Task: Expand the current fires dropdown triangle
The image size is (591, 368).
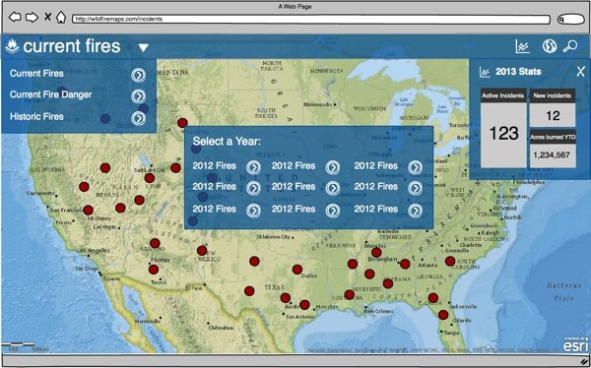Action: point(144,47)
